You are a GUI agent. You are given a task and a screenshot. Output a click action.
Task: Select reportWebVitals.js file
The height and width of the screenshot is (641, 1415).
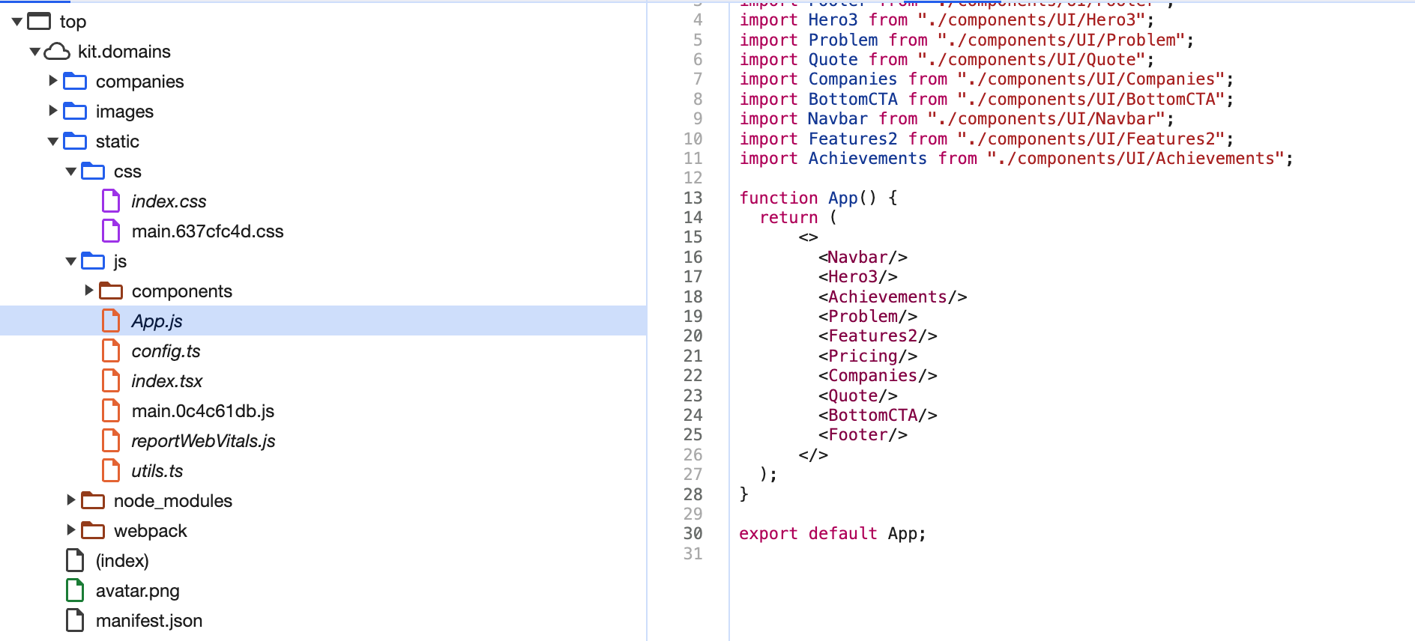(203, 441)
